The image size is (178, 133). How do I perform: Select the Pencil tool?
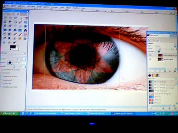coord(15,34)
